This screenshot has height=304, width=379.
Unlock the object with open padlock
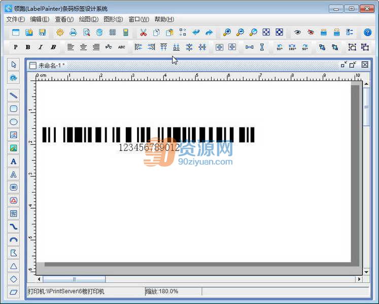pos(337,32)
